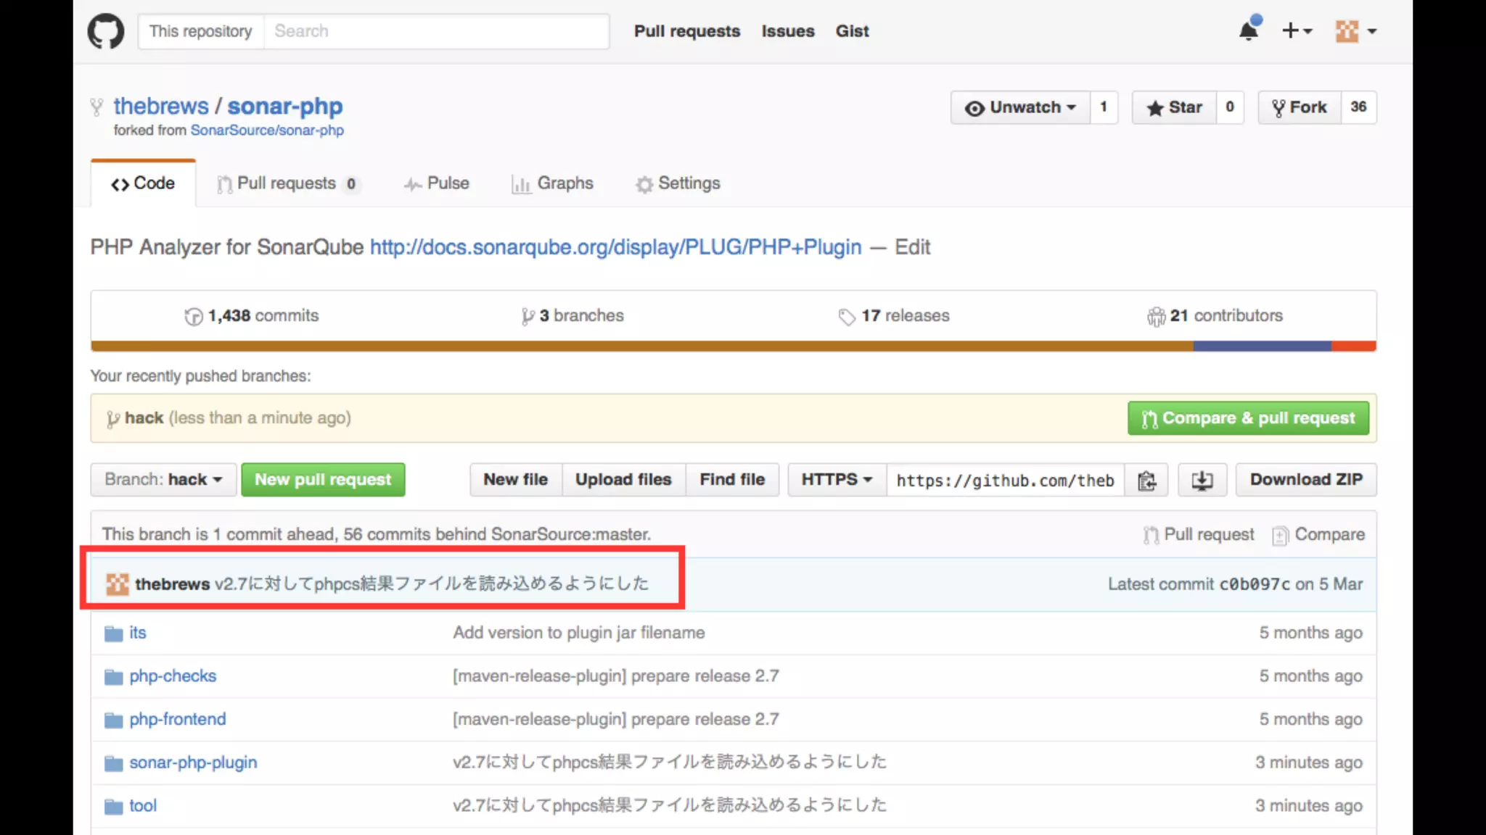Open php-frontend row prepare release 2.7 commit
Viewport: 1486px width, 835px height.
tap(616, 720)
